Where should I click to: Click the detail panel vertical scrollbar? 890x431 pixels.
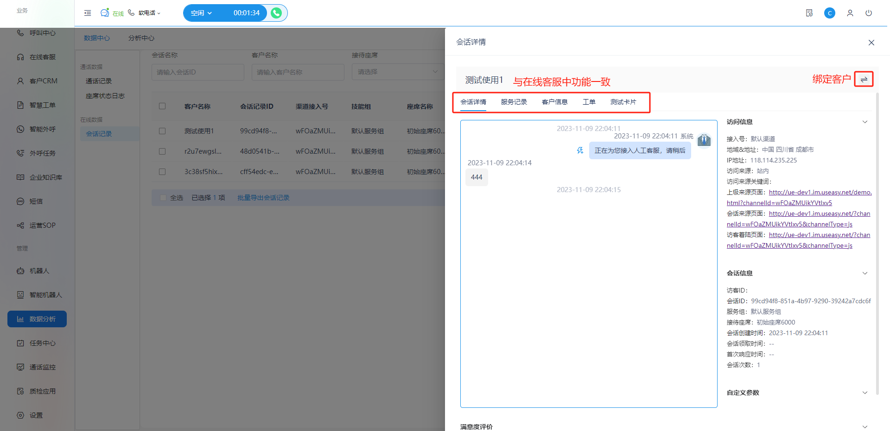pos(877,243)
